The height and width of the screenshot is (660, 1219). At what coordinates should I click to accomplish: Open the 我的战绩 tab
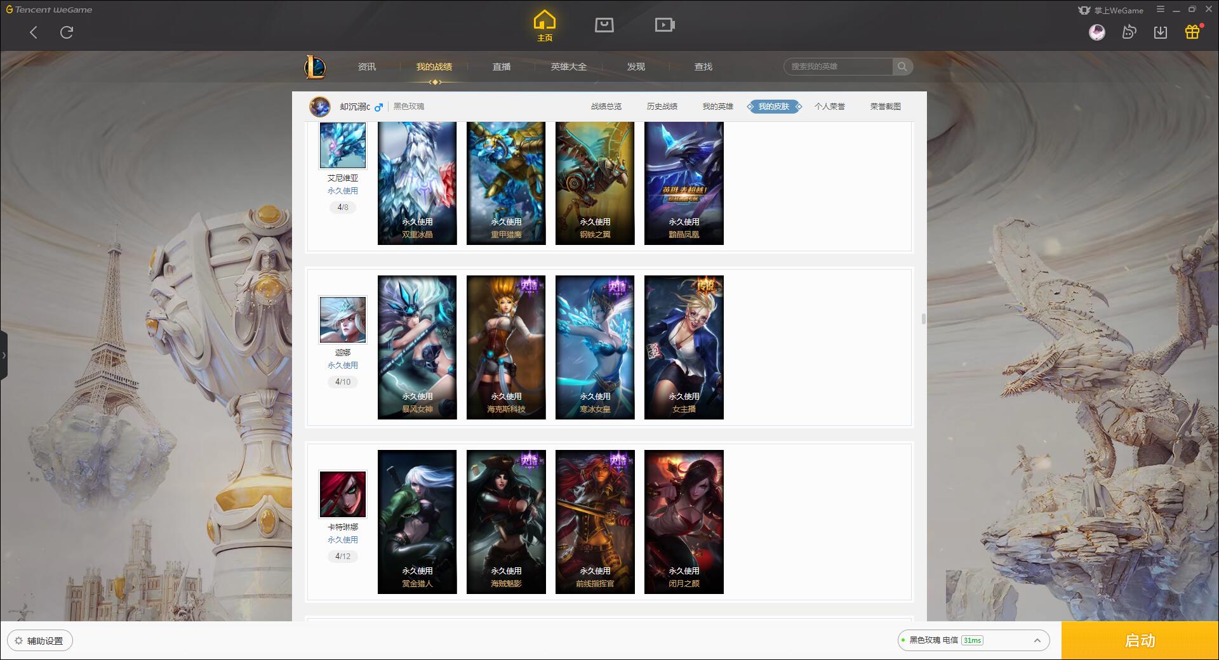click(434, 67)
